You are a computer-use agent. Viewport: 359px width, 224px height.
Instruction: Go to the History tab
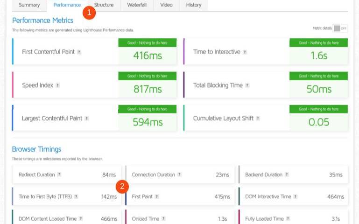(193, 5)
